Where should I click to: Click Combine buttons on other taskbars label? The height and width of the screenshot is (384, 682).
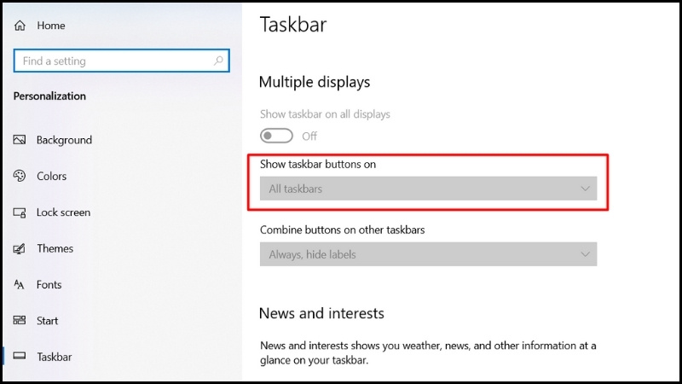(343, 230)
